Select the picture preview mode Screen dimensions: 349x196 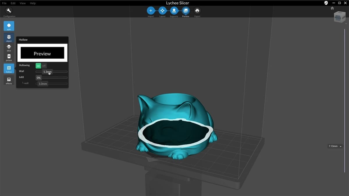[x=9, y=57]
